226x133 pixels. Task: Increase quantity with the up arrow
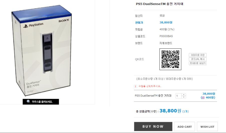click(x=184, y=95)
